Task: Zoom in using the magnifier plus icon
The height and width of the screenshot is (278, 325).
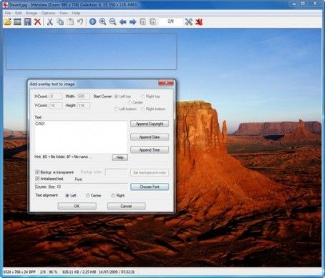Action: click(102, 21)
